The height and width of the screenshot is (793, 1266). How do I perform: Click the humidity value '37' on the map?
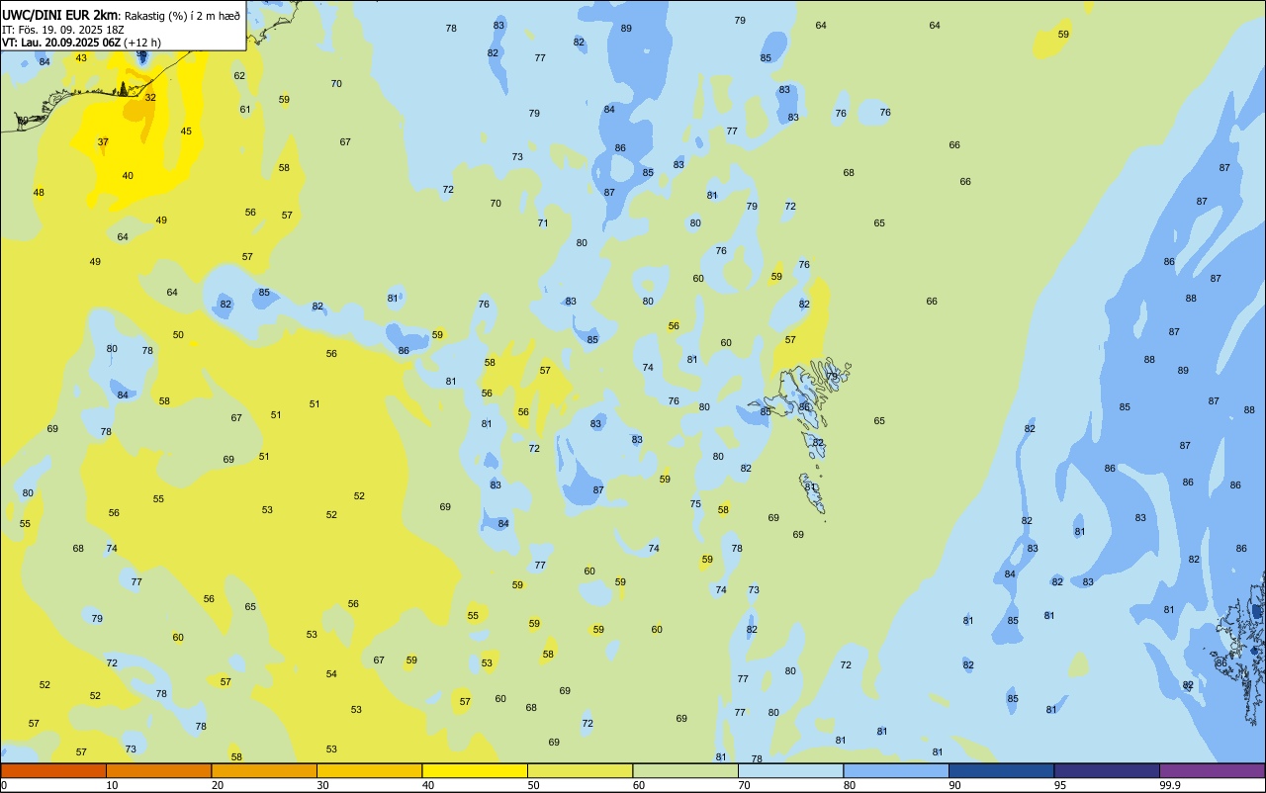(103, 141)
